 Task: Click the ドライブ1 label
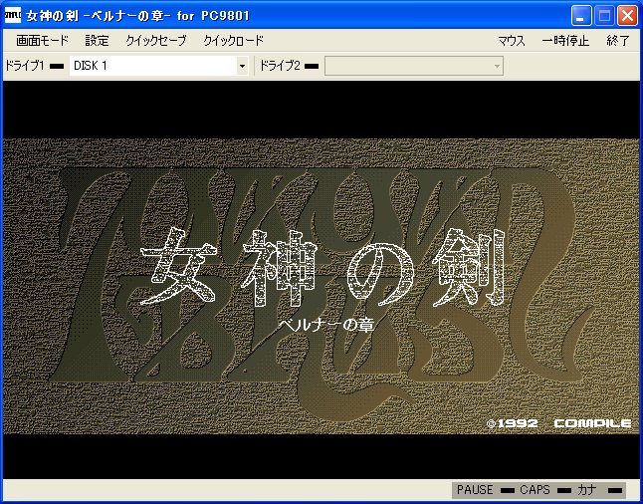point(25,66)
